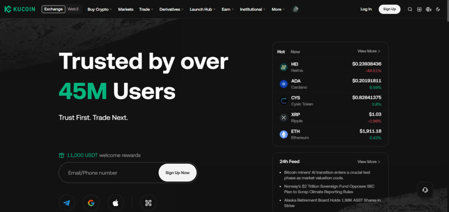The image size is (449, 212).
Task: Select the Exchange toggle
Action: (x=53, y=9)
